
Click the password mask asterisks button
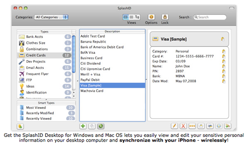tap(192, 126)
